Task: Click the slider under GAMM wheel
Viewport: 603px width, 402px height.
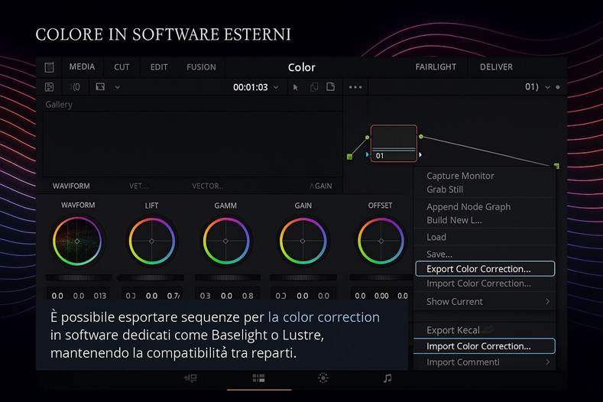Action: pyautogui.click(x=227, y=277)
